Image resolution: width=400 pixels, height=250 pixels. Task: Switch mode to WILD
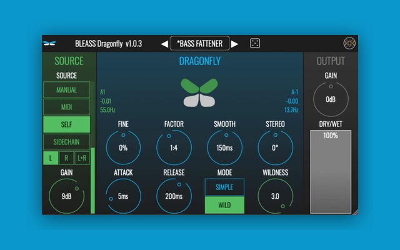[224, 205]
